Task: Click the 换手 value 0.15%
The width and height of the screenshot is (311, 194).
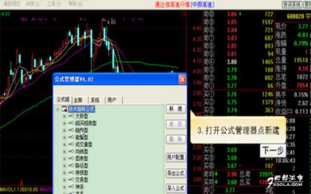Action: coord(301,95)
